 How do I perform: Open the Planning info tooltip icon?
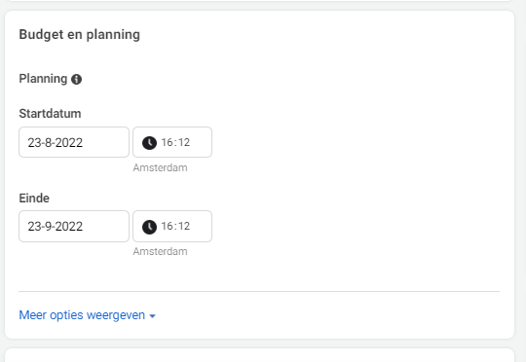click(x=77, y=79)
